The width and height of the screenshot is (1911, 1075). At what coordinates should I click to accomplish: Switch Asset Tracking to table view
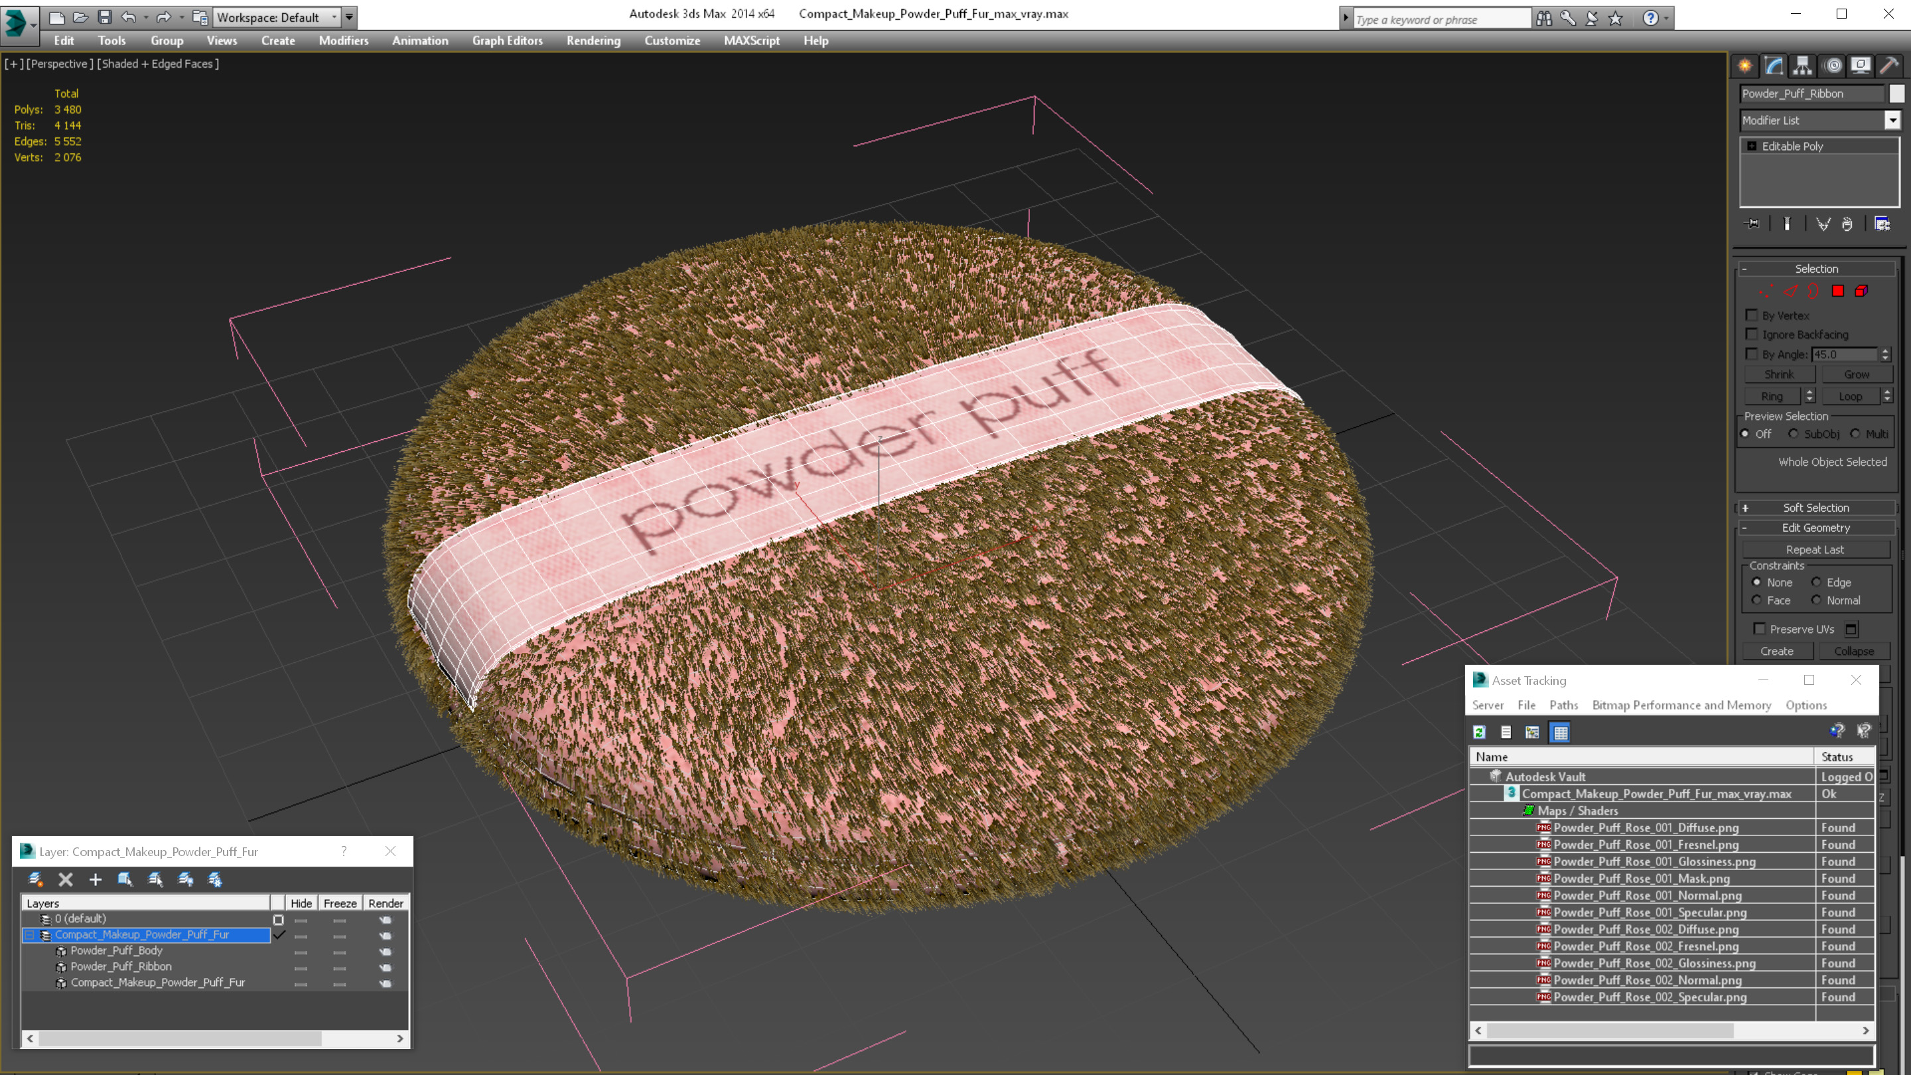pyautogui.click(x=1560, y=732)
